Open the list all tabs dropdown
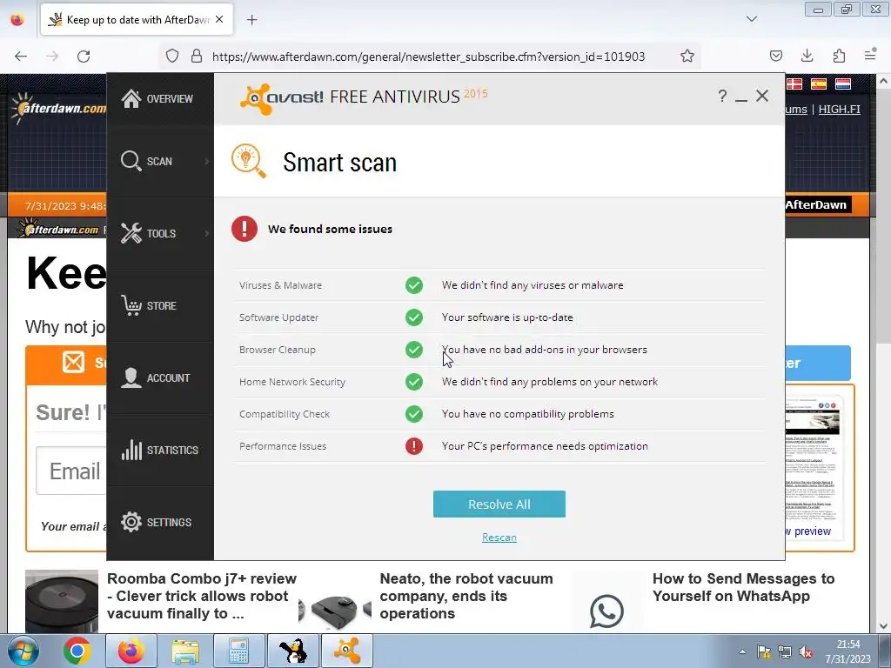The height and width of the screenshot is (668, 891). click(x=751, y=19)
